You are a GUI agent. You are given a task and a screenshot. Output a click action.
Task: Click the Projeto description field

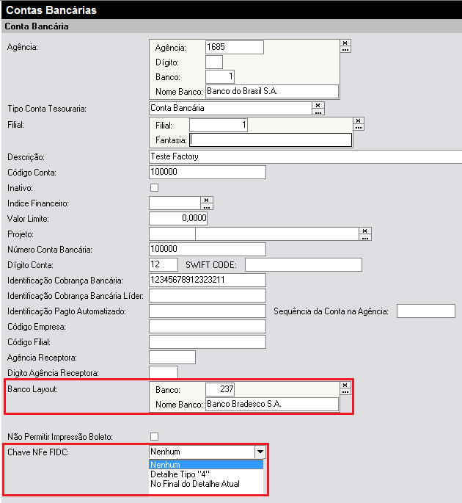pos(277,234)
